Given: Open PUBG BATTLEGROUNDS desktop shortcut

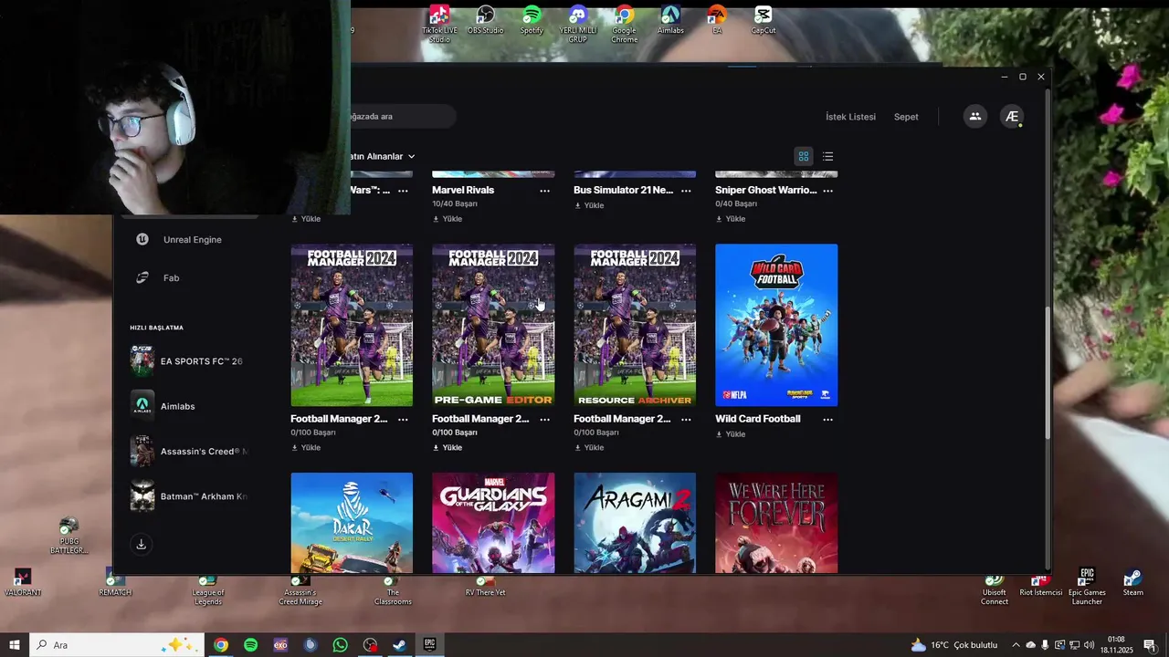Looking at the screenshot, I should point(68,537).
